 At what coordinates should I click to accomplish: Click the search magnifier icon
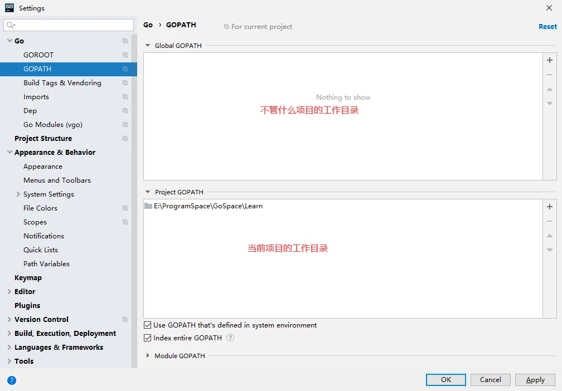click(11, 25)
